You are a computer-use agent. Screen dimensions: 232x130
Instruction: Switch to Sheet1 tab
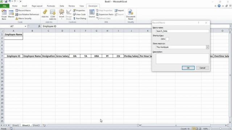click(16, 125)
